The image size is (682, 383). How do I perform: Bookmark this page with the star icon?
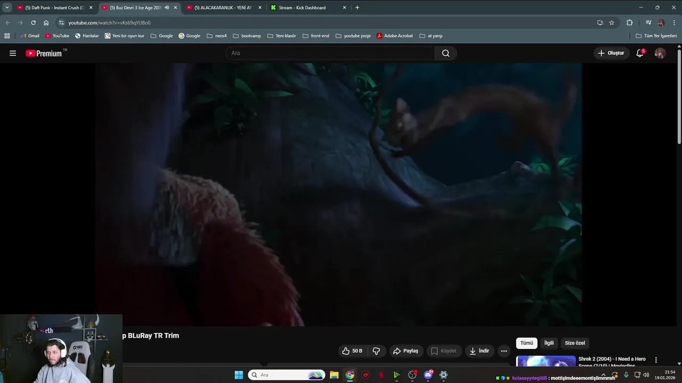coord(612,23)
